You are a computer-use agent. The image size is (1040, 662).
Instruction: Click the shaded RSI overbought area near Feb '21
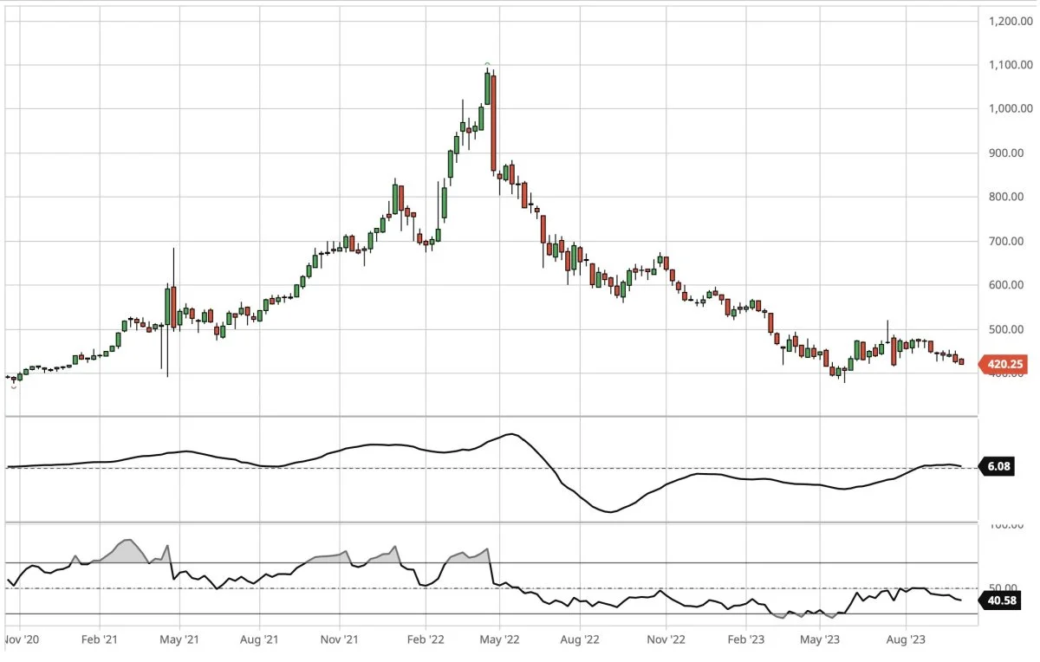127,553
